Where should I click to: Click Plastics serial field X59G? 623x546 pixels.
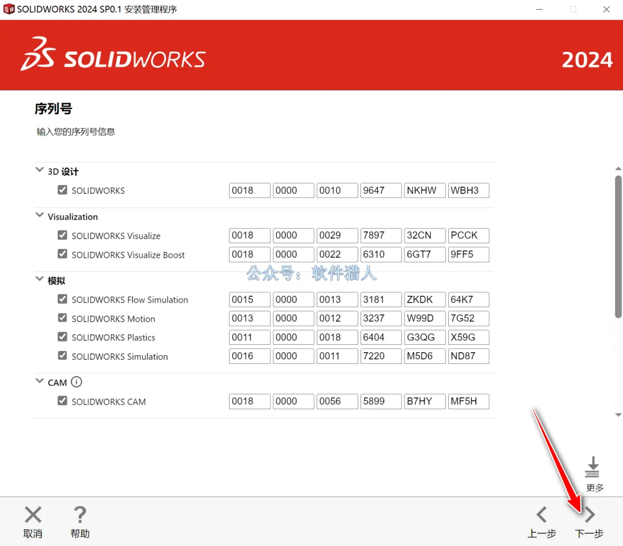click(x=468, y=337)
